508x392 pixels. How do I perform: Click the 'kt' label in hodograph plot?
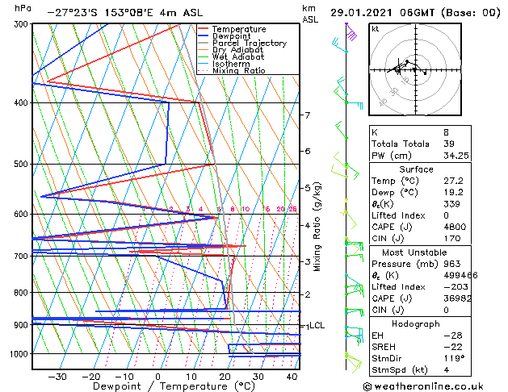(376, 29)
